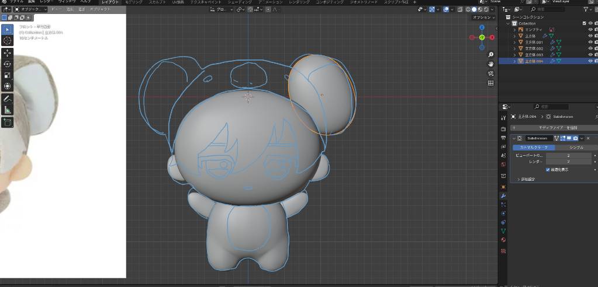Screen dimensions: 598x287
Task: Click the レンダー levels value field
Action: tap(567, 162)
